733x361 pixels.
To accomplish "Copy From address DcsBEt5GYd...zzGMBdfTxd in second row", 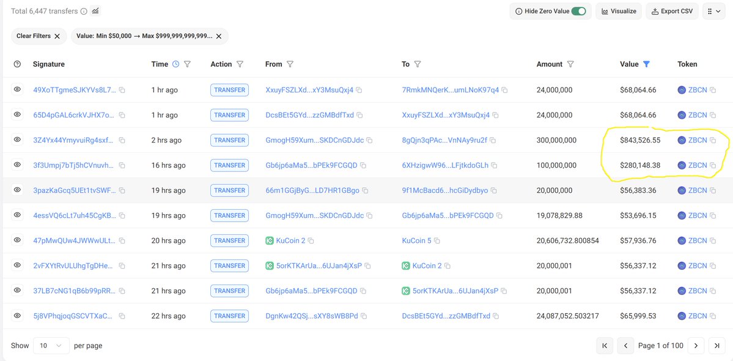I will coord(359,115).
